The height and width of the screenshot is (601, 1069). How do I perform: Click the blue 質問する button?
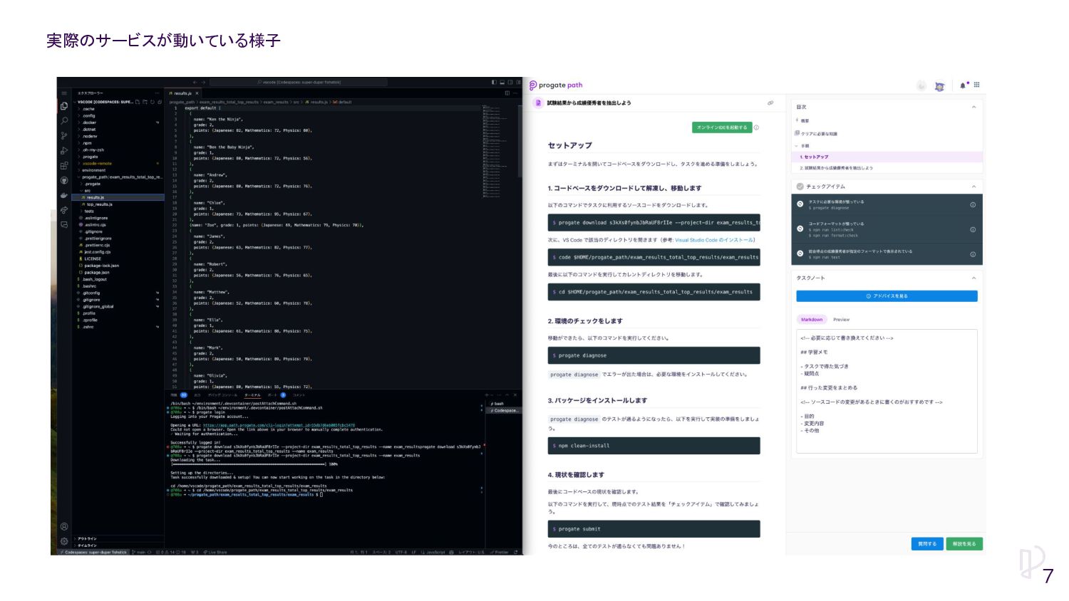click(x=927, y=544)
